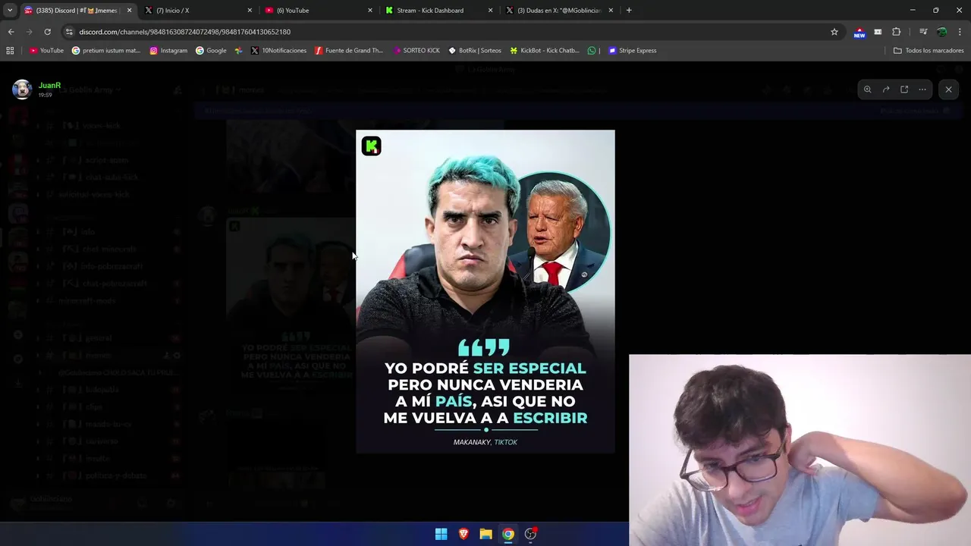Viewport: 971px width, 546px height.
Task: Switch to the YouTube tab
Action: click(x=319, y=11)
